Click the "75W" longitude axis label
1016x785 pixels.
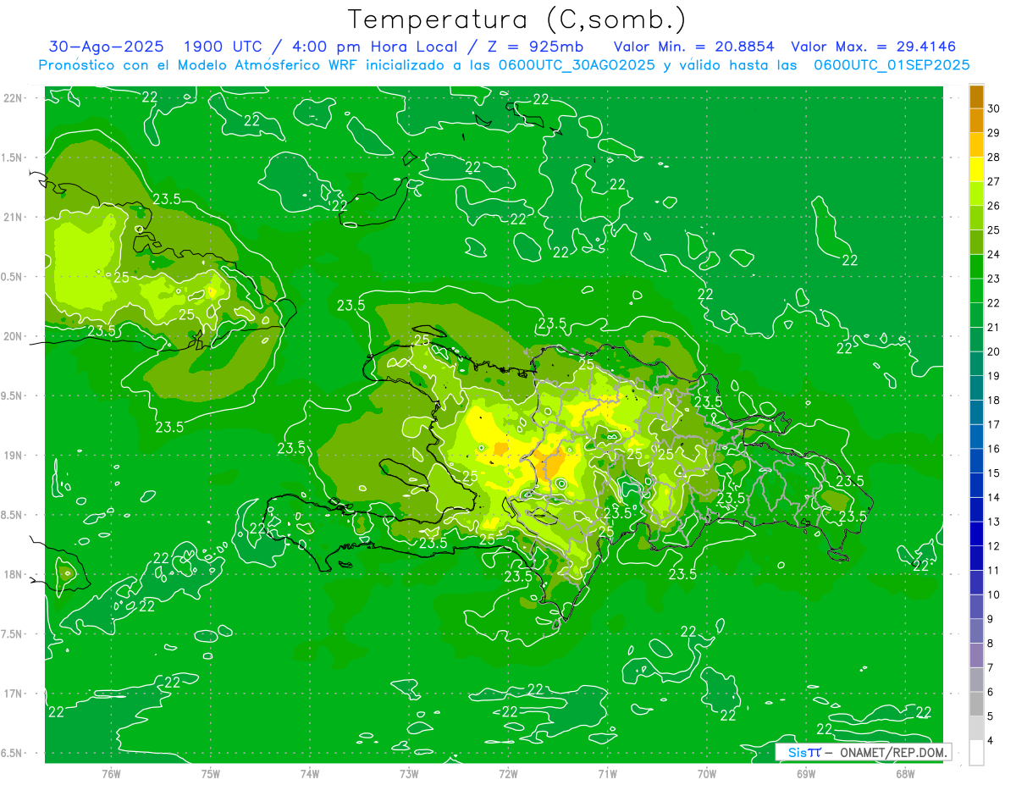(211, 773)
